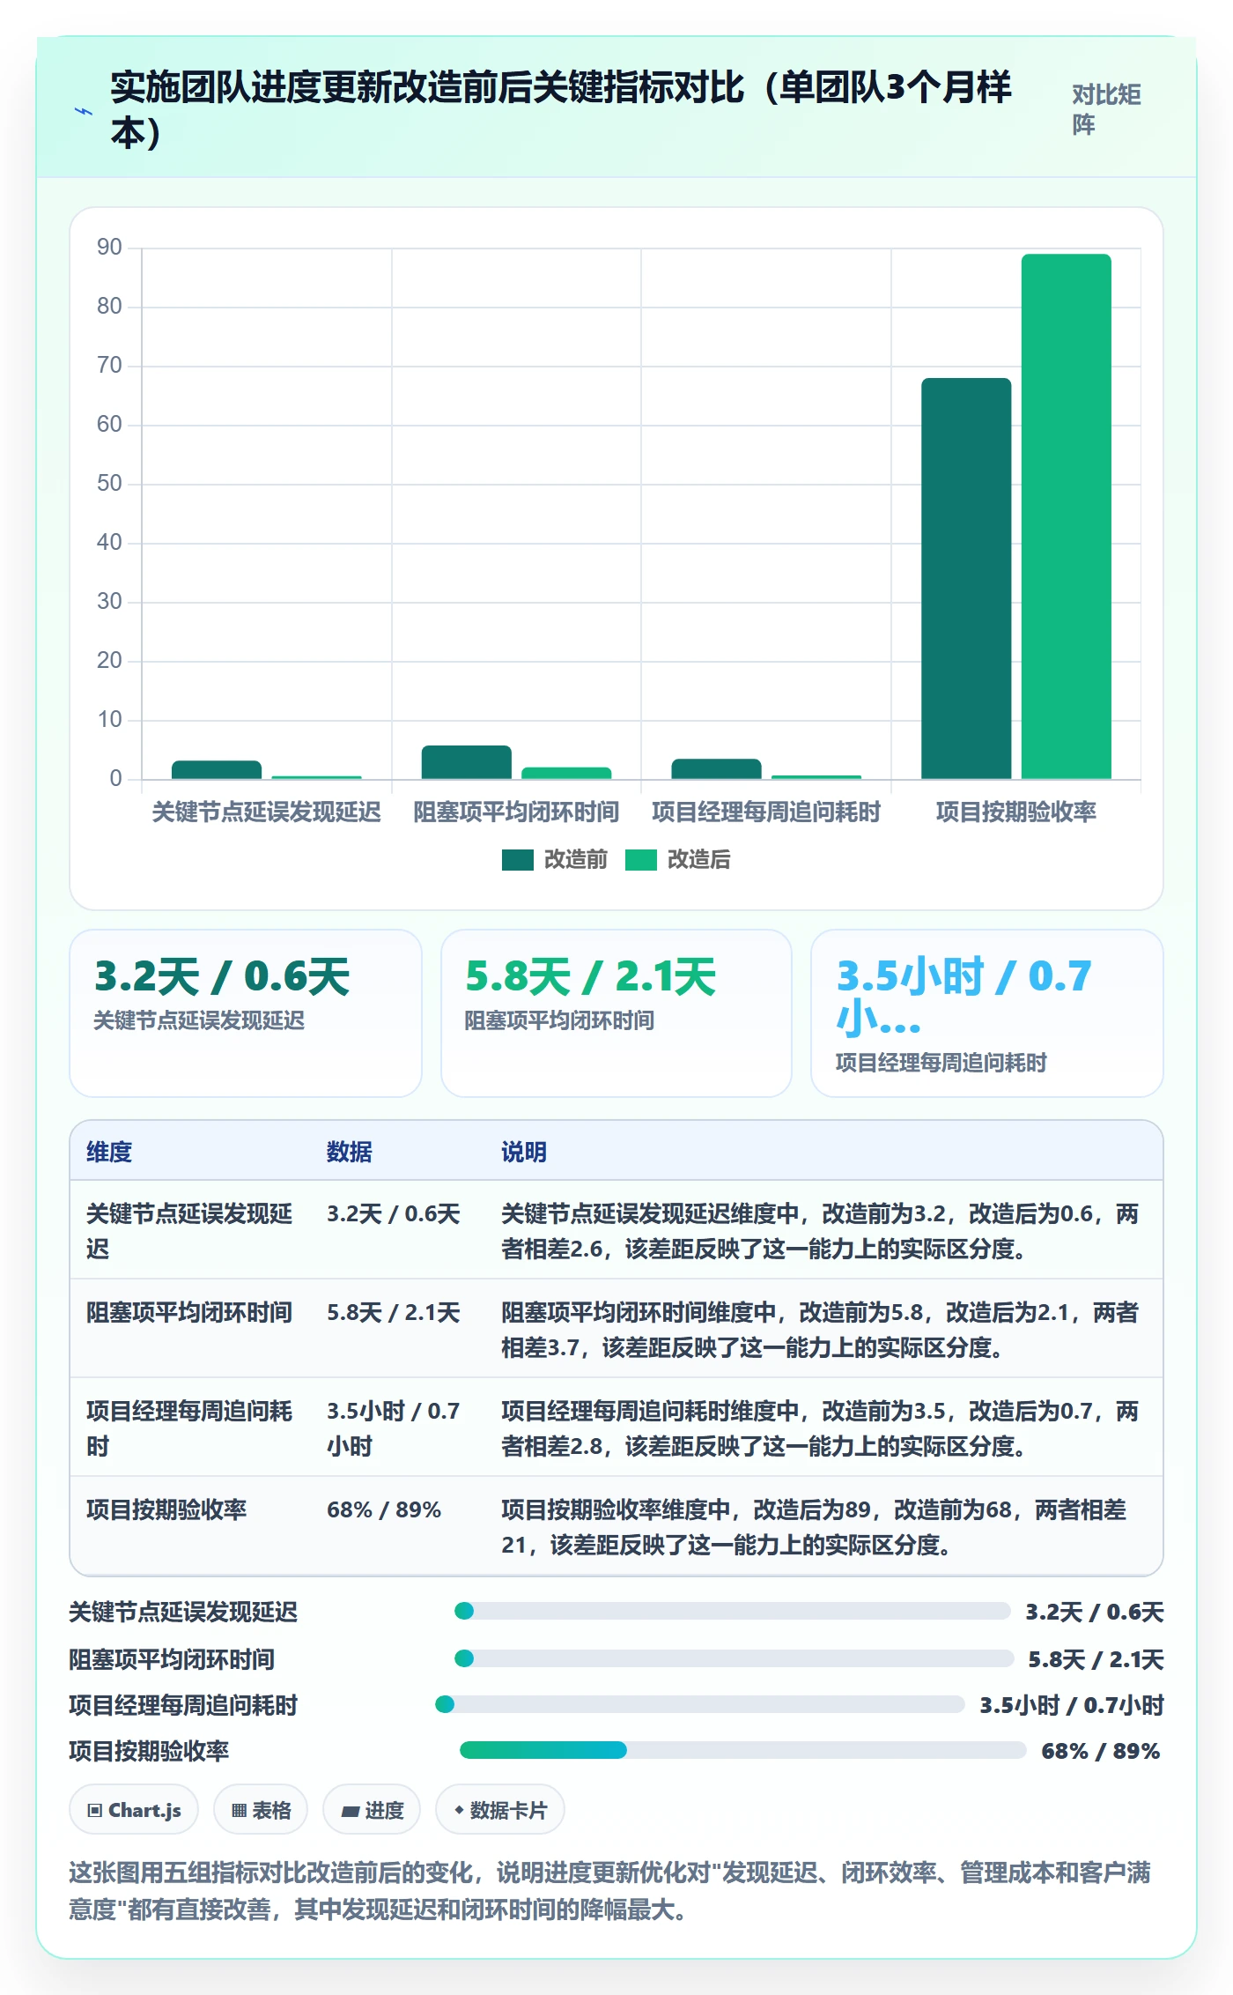
Task: Click the 关键节点延误发现延迟 progress bar
Action: [x=733, y=1611]
